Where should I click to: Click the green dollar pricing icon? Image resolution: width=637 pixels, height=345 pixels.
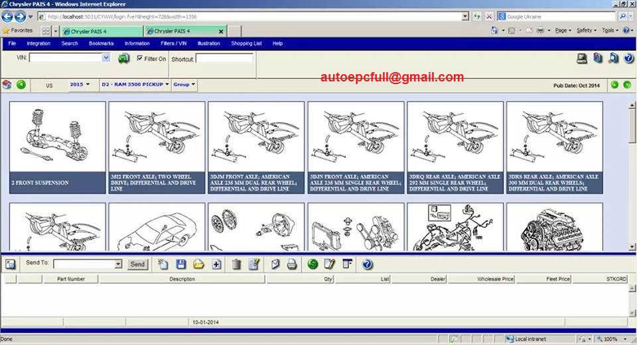(313, 264)
